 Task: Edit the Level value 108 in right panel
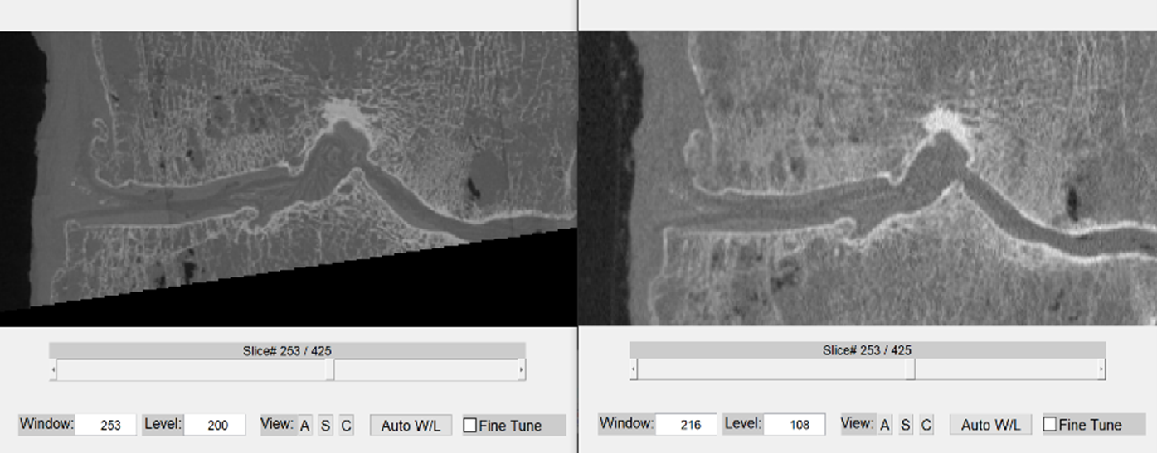click(795, 425)
